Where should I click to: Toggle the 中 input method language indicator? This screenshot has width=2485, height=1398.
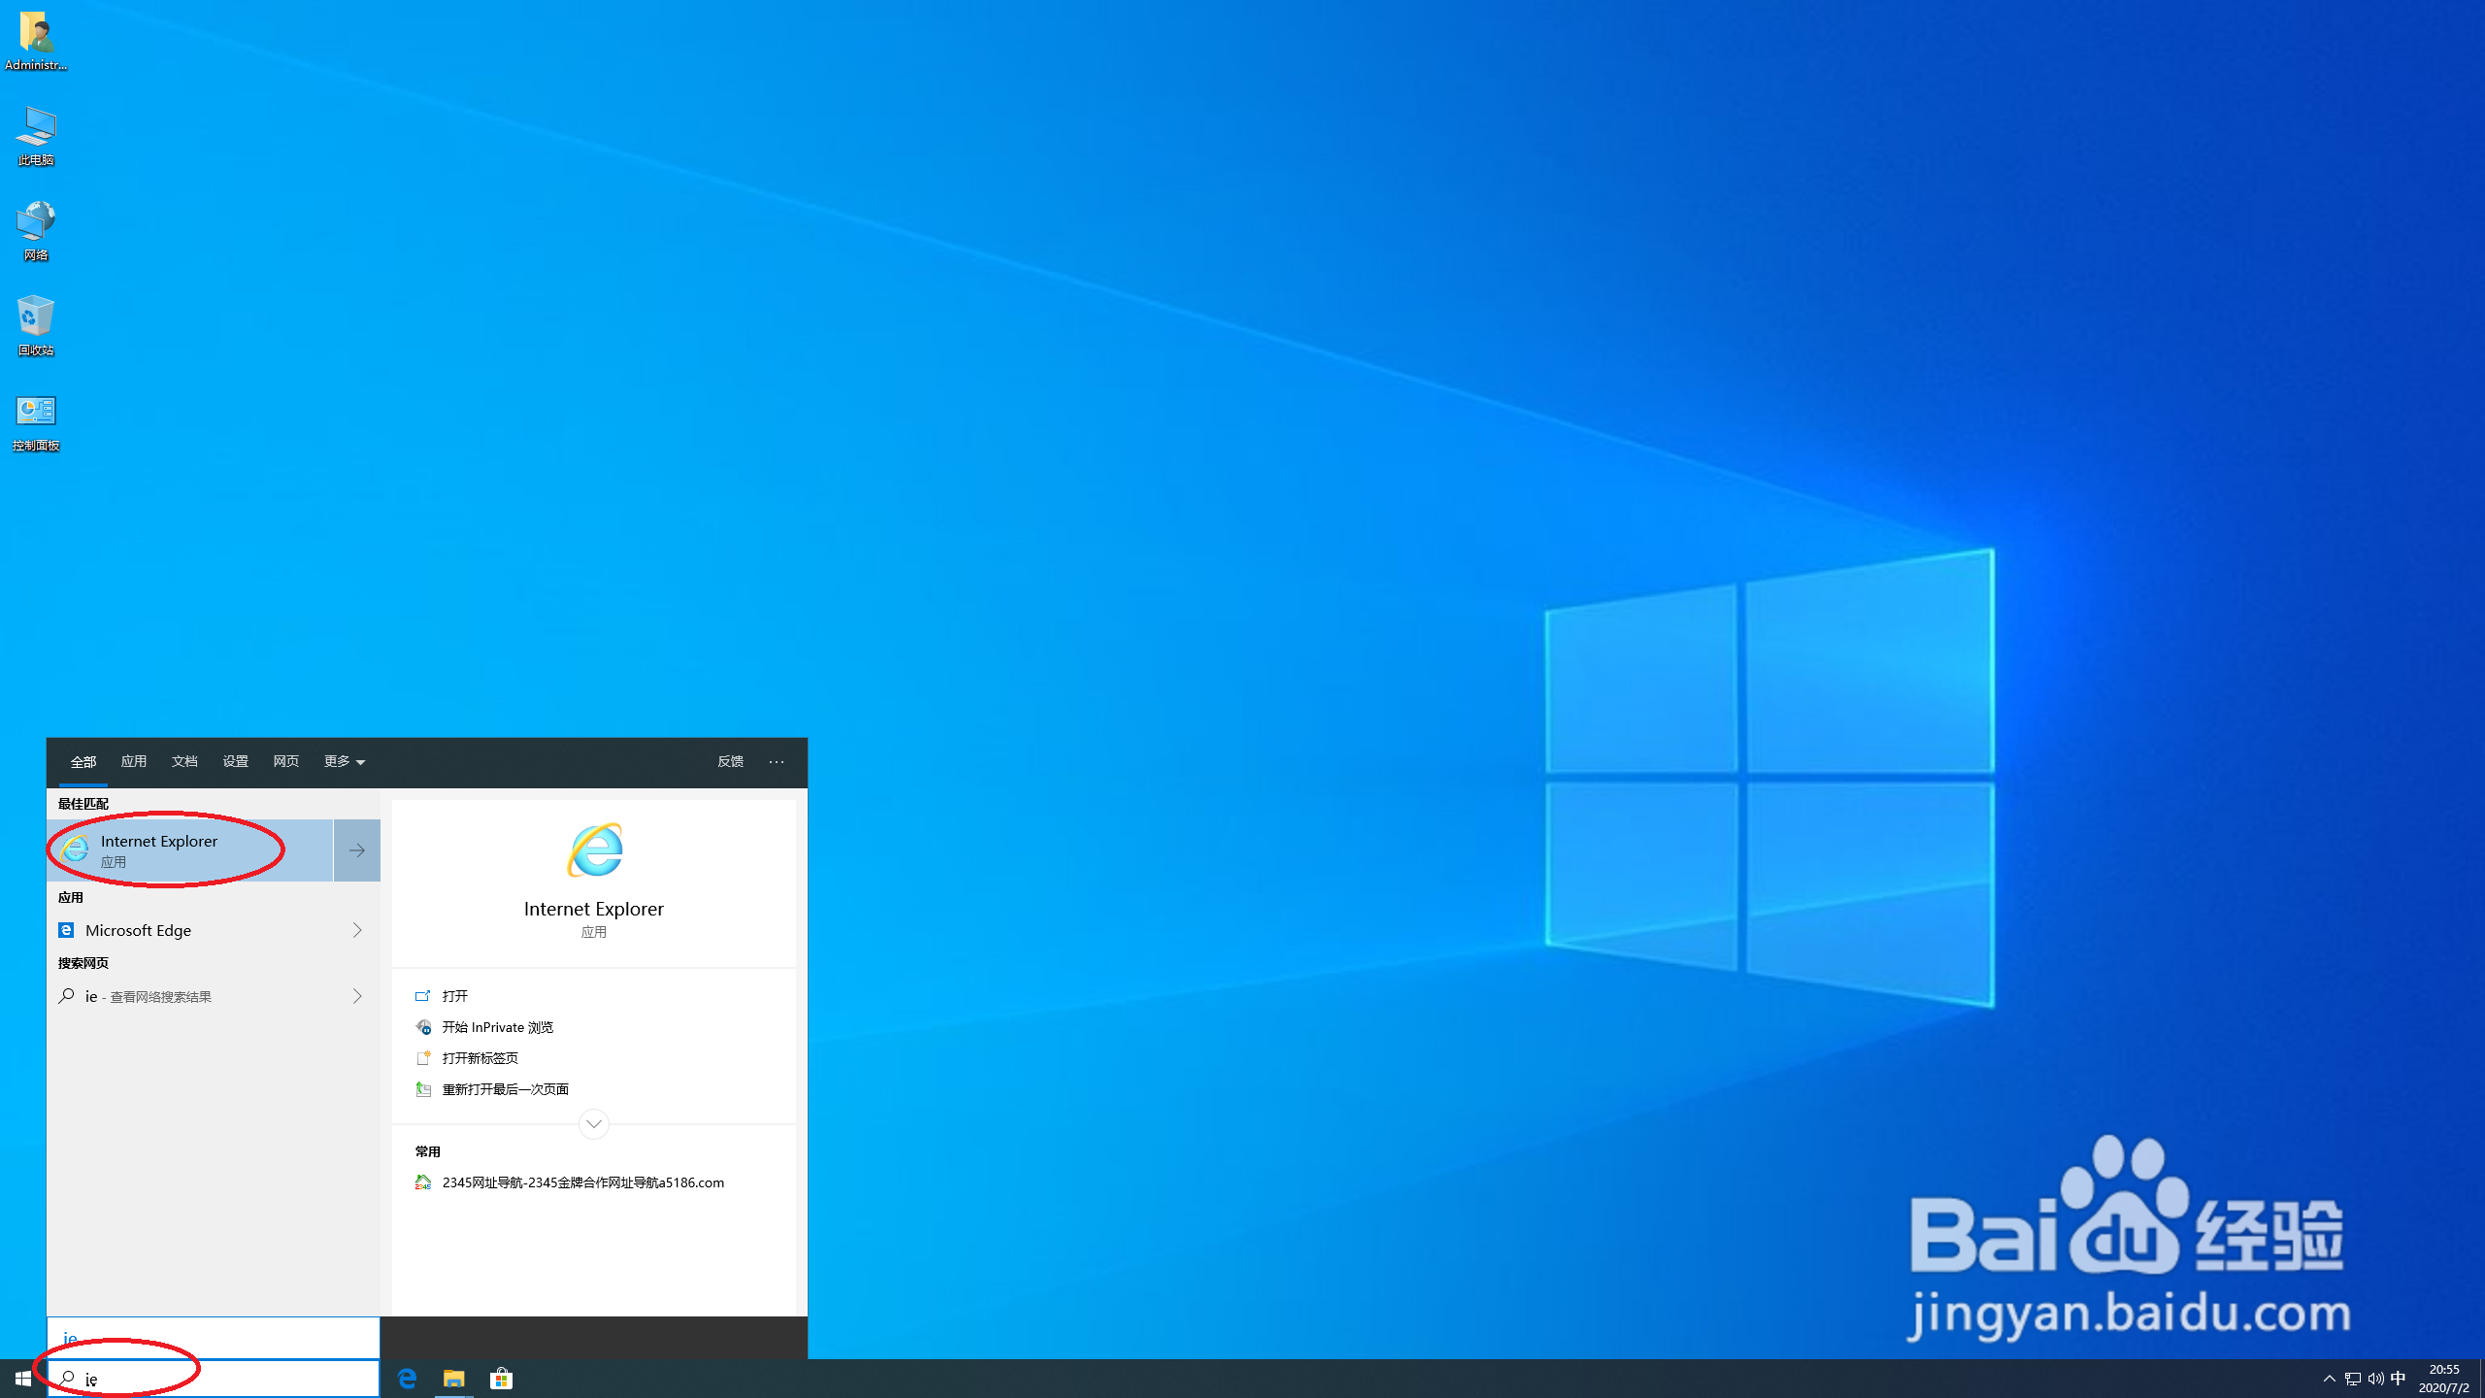click(2398, 1378)
